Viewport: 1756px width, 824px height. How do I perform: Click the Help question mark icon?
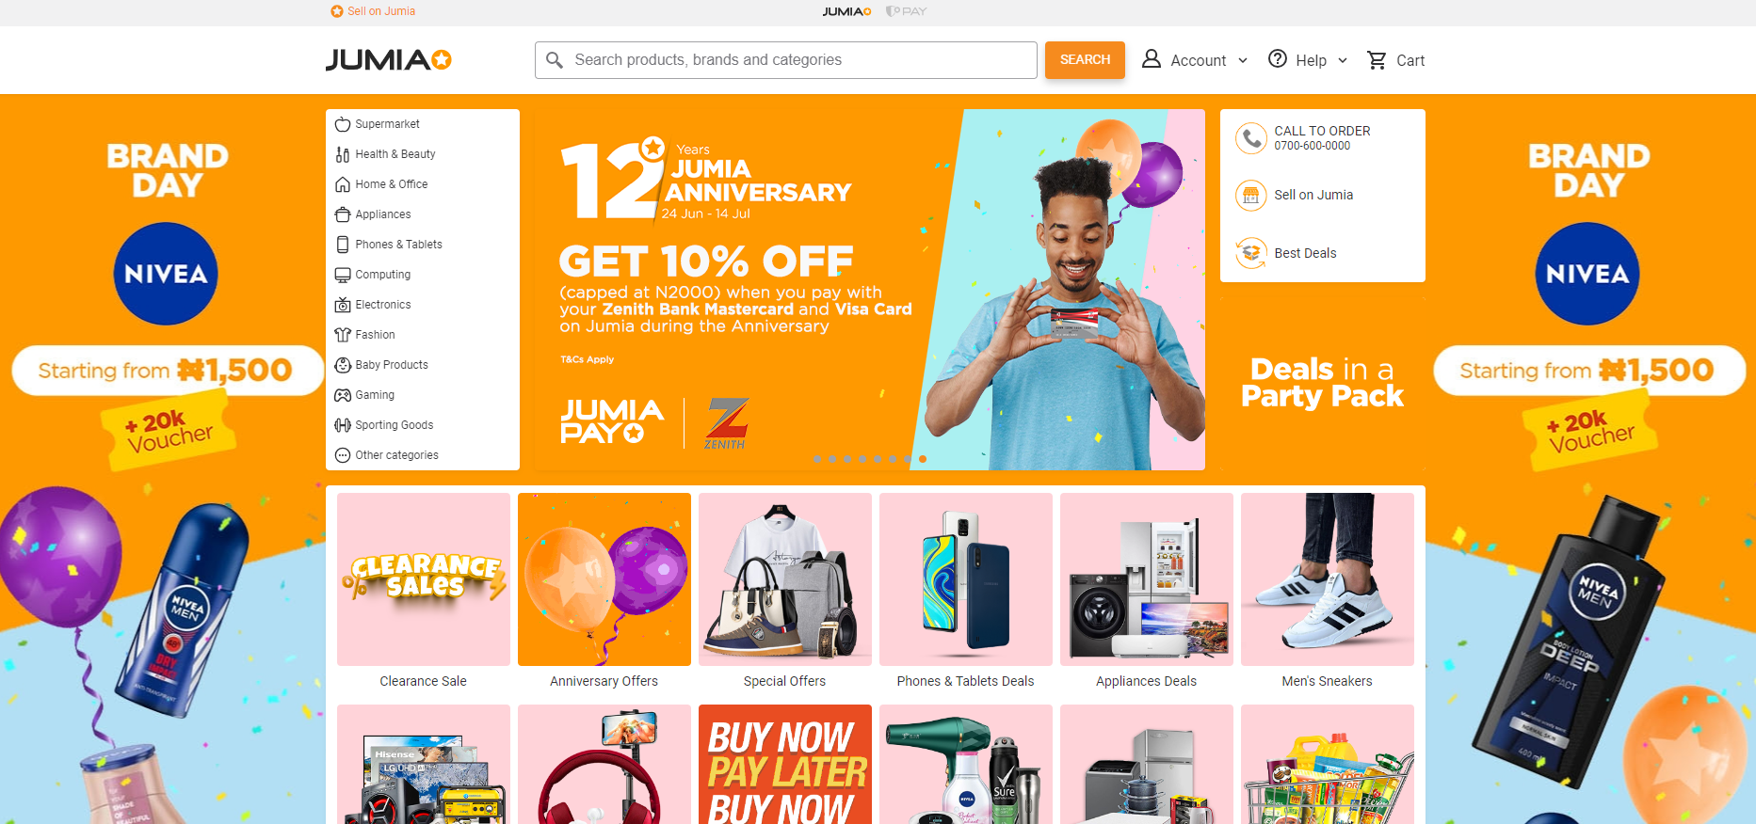pyautogui.click(x=1278, y=59)
